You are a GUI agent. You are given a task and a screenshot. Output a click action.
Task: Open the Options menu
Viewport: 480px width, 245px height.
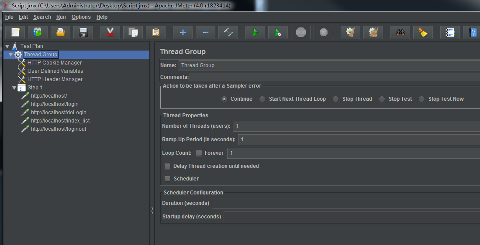81,17
